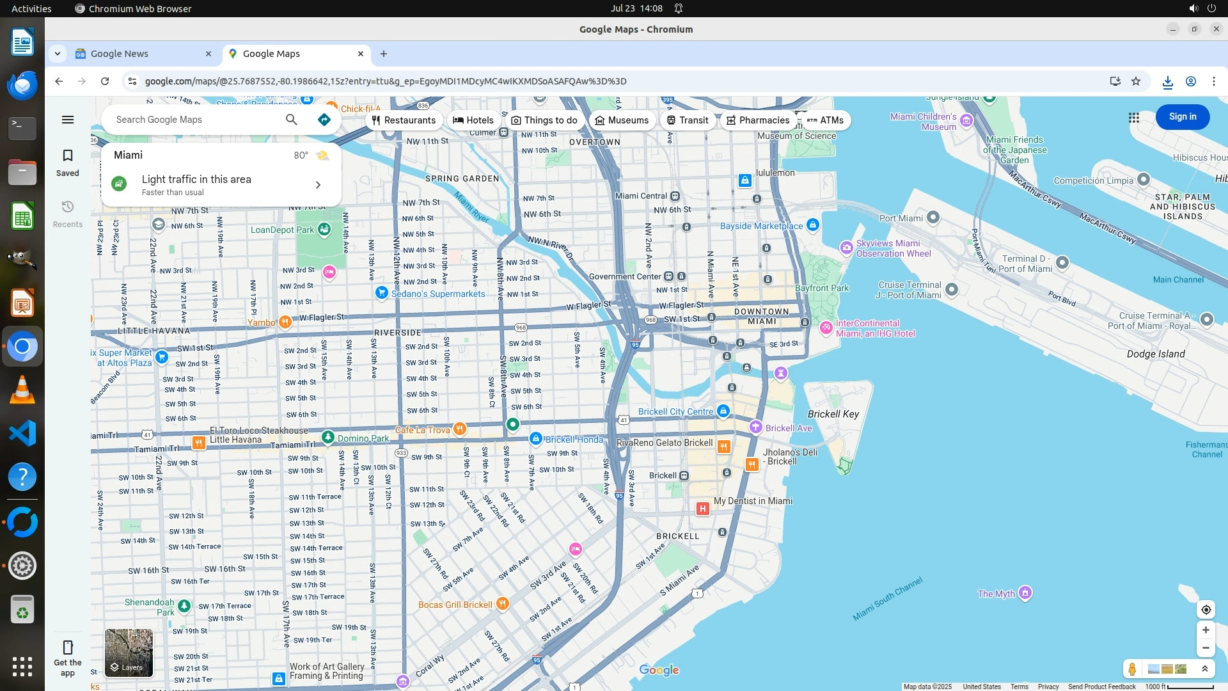The width and height of the screenshot is (1228, 691).
Task: Zoom in with the plus button
Action: click(1206, 630)
